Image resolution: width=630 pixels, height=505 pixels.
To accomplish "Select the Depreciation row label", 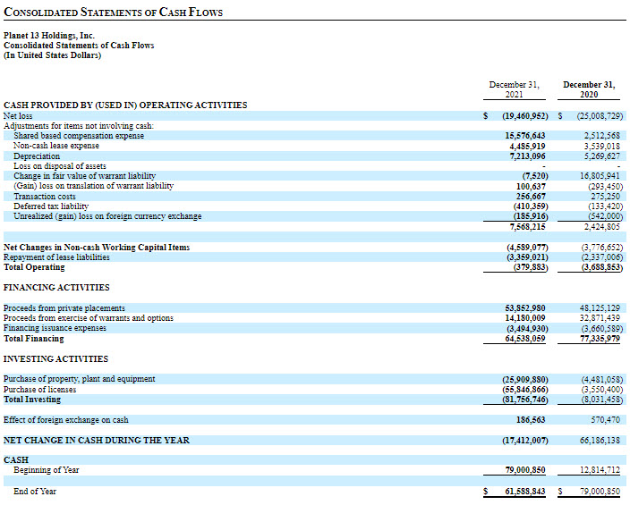I will (x=37, y=156).
